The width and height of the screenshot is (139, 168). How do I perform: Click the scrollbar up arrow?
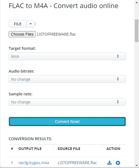pyautogui.click(x=137, y=2)
